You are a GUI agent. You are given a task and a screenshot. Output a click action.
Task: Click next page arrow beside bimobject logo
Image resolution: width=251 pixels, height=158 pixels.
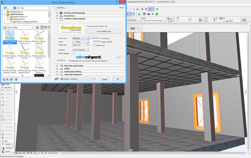click(x=119, y=57)
